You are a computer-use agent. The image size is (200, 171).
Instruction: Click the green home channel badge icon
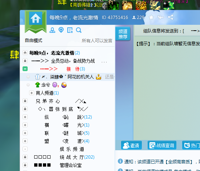36,21
